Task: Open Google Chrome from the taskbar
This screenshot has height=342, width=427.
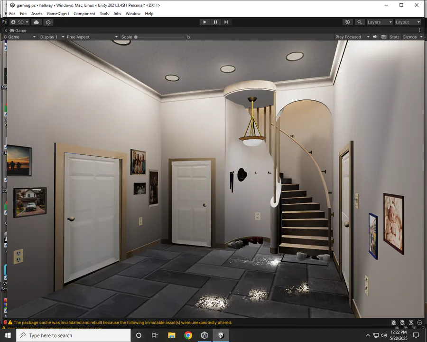Action: 188,335
